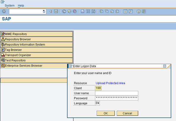
Task: Click the Customize Local Layout icon
Action: [x=144, y=11]
